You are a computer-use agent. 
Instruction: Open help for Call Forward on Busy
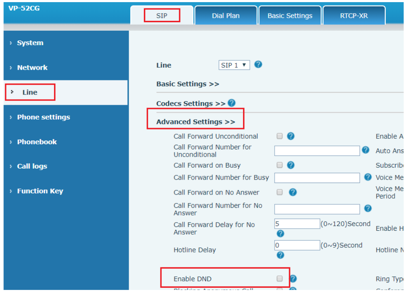point(291,165)
